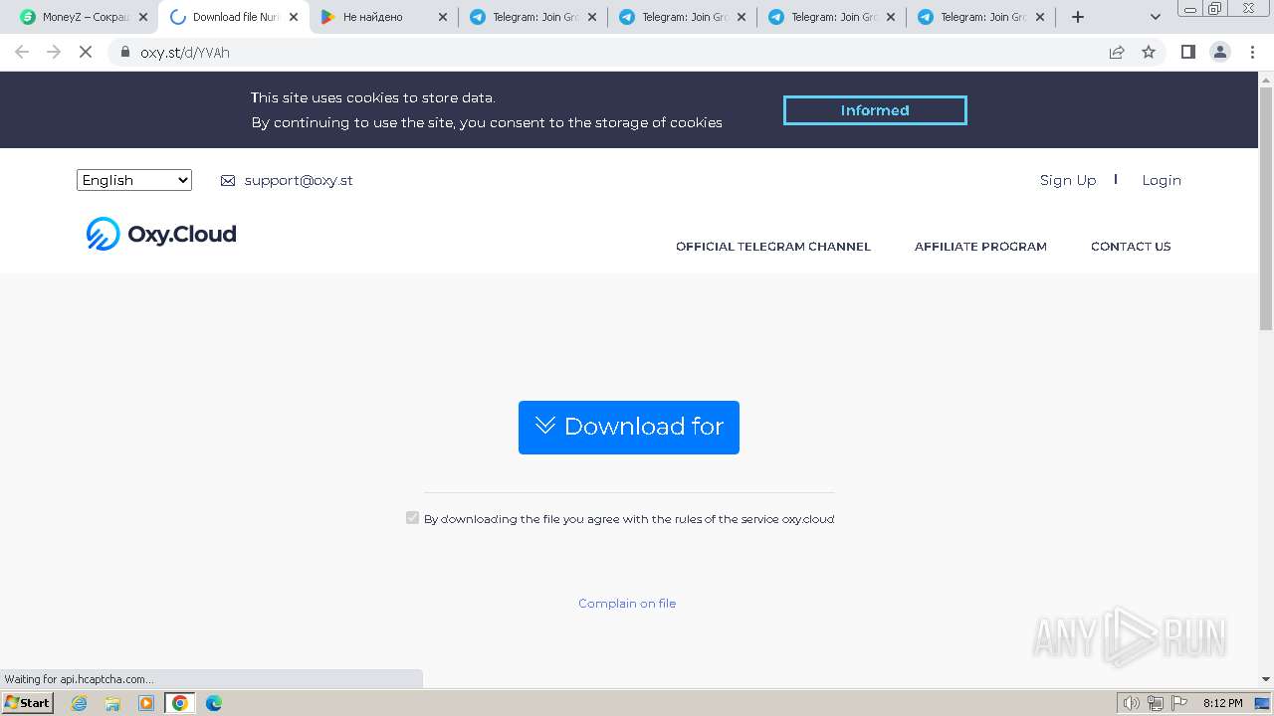1274x716 pixels.
Task: Expand the English language dropdown
Action: [x=134, y=180]
